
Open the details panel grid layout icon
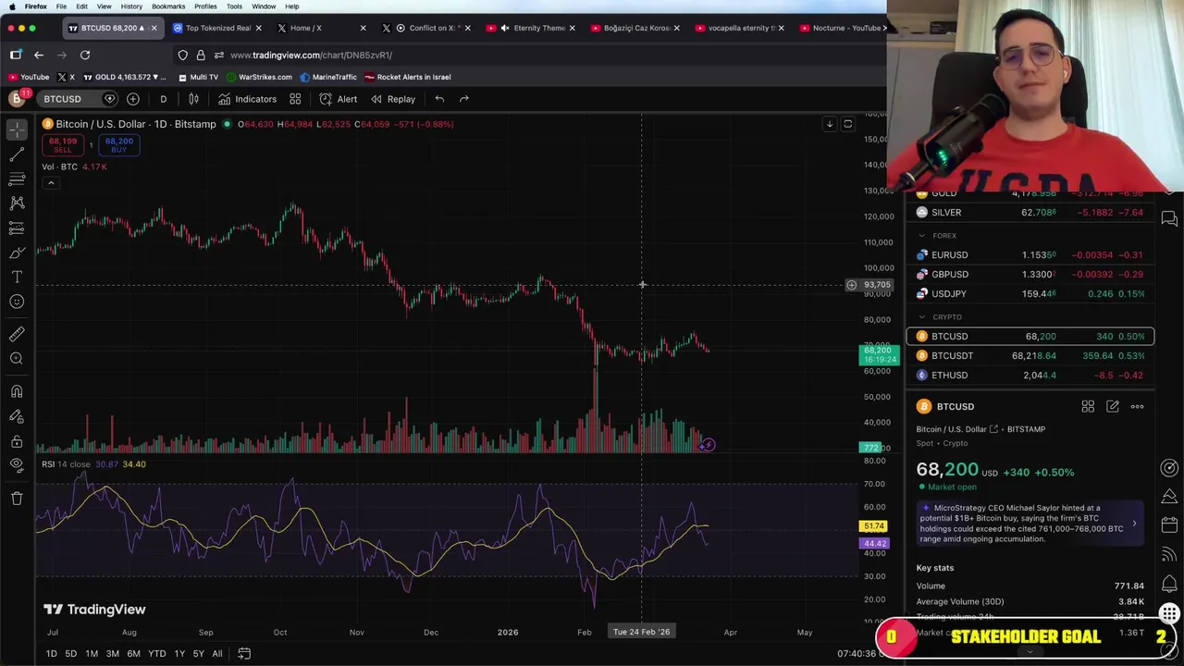click(x=1088, y=406)
